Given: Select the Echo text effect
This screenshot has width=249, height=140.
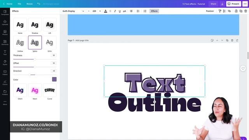Looking at the screenshot, I should pyautogui.click(x=50, y=42).
